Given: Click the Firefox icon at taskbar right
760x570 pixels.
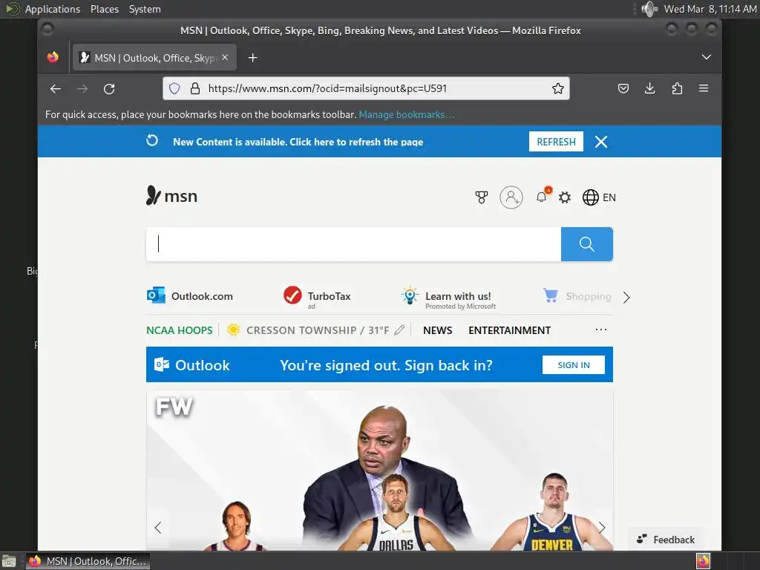Looking at the screenshot, I should [703, 561].
